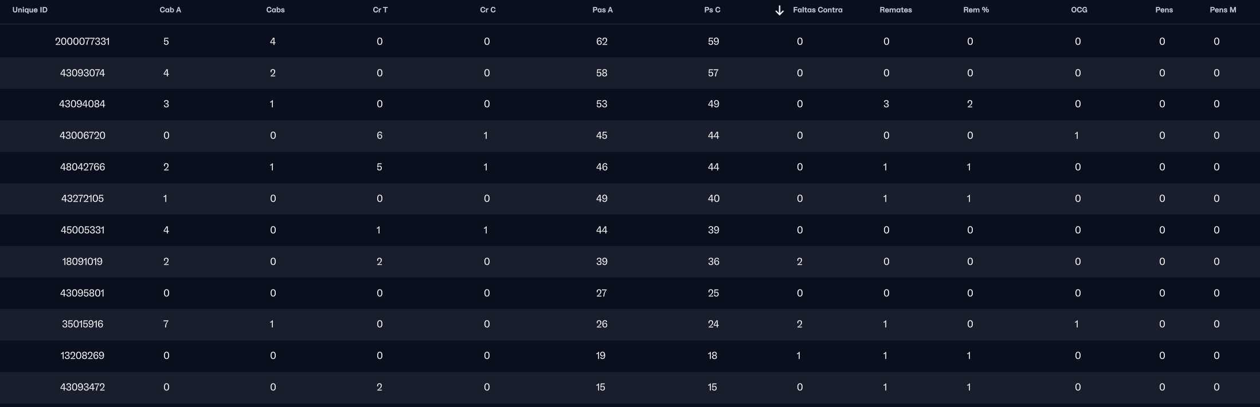Image resolution: width=1260 pixels, height=407 pixels.
Task: Select row with ID 2000077331
Action: [630, 41]
